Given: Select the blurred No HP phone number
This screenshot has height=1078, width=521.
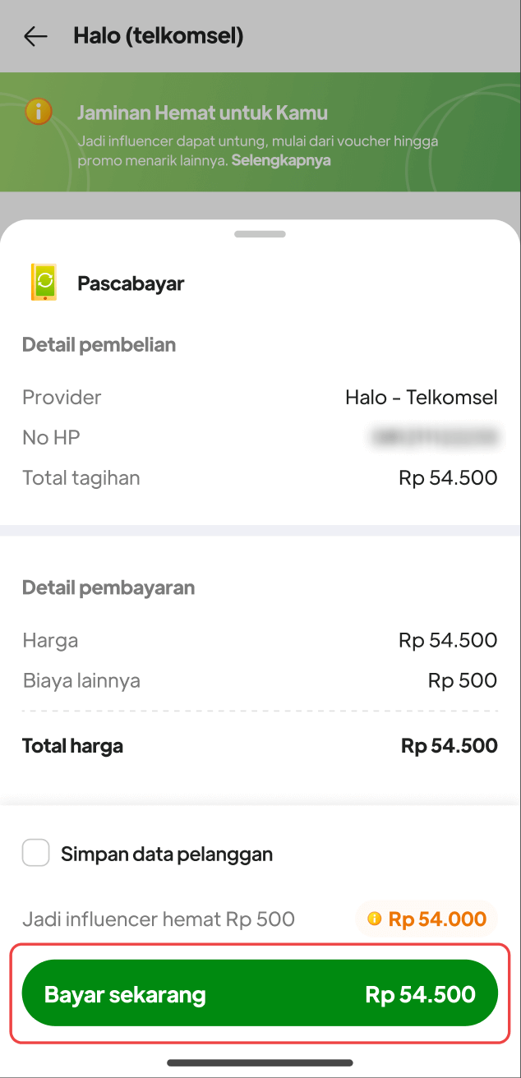Looking at the screenshot, I should pyautogui.click(x=435, y=437).
